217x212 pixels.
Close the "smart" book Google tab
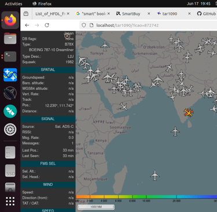pyautogui.click(x=109, y=13)
